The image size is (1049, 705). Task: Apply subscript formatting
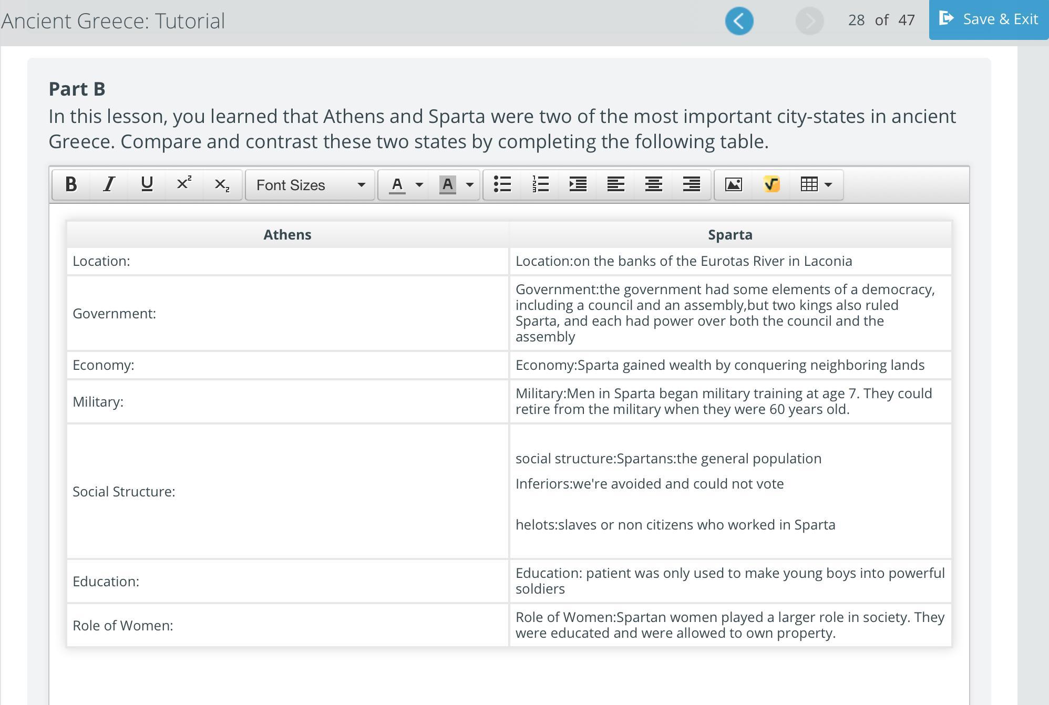222,184
